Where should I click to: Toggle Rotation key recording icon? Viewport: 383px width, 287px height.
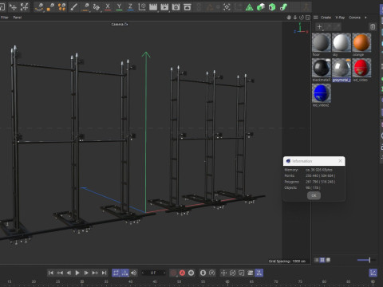tap(232, 273)
